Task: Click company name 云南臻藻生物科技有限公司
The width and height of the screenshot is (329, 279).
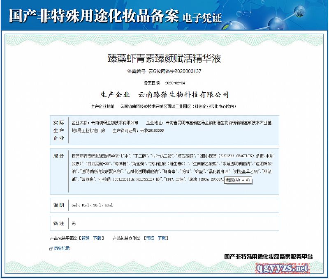Action: click(183, 95)
